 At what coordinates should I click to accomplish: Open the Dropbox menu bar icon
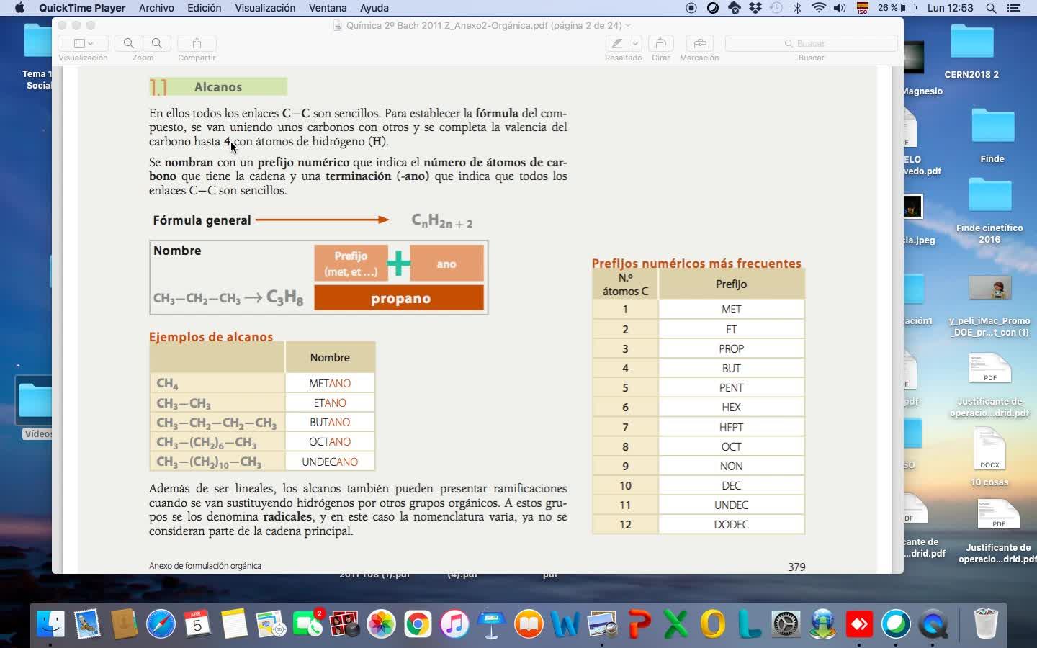755,8
